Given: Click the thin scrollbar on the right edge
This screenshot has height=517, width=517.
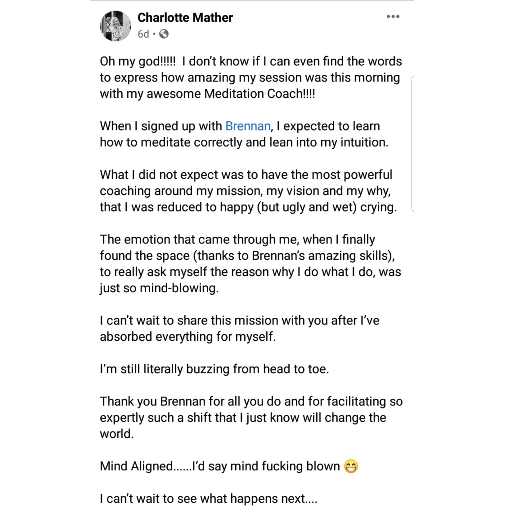Looking at the screenshot, I should click(412, 144).
